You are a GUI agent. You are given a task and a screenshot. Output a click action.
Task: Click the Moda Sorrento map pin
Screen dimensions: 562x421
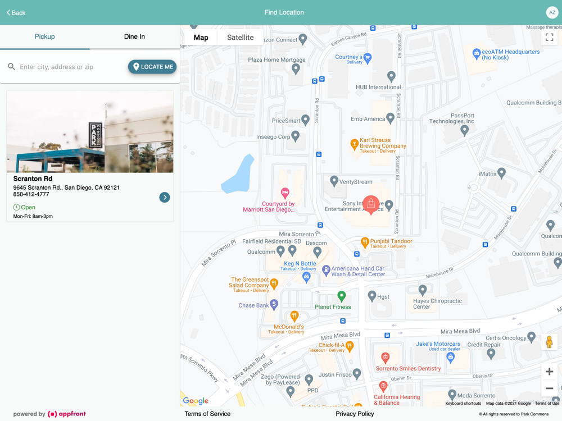[x=452, y=395]
